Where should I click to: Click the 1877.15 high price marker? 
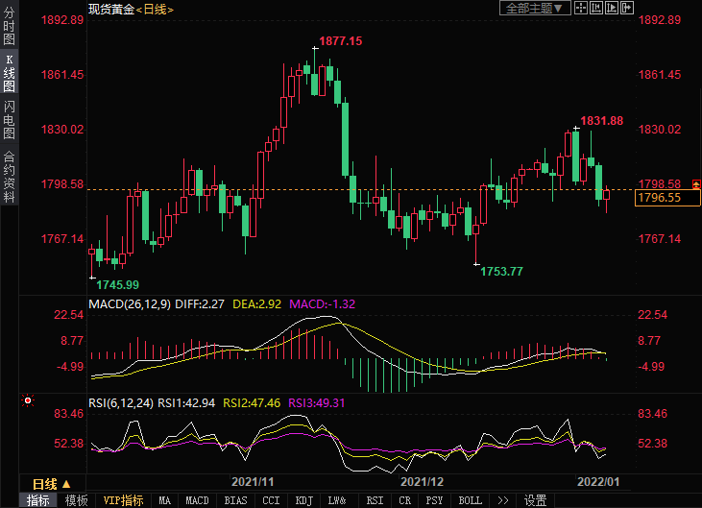point(341,41)
